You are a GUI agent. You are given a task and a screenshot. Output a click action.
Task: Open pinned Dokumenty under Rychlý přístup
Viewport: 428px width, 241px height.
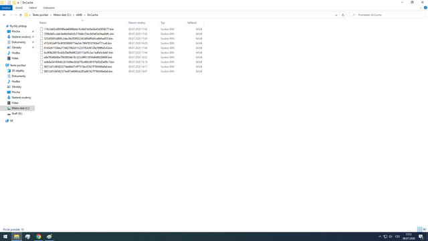click(19, 42)
